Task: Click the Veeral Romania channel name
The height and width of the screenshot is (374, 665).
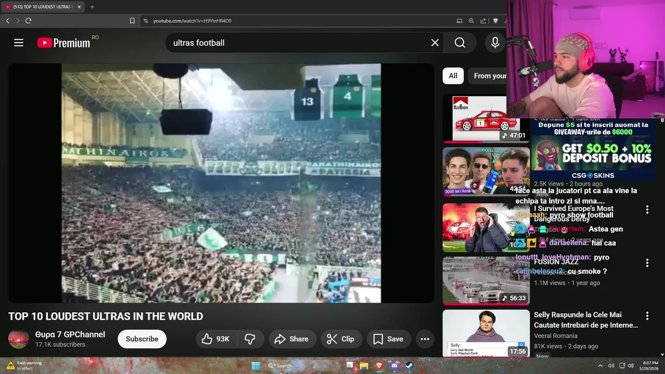Action: point(555,336)
